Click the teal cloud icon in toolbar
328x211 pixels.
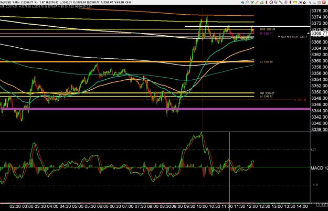(x=242, y=3)
